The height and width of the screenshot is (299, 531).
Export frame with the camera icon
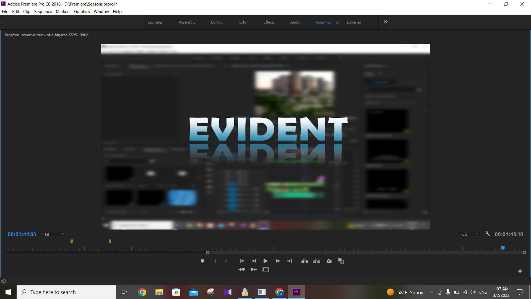point(329,261)
